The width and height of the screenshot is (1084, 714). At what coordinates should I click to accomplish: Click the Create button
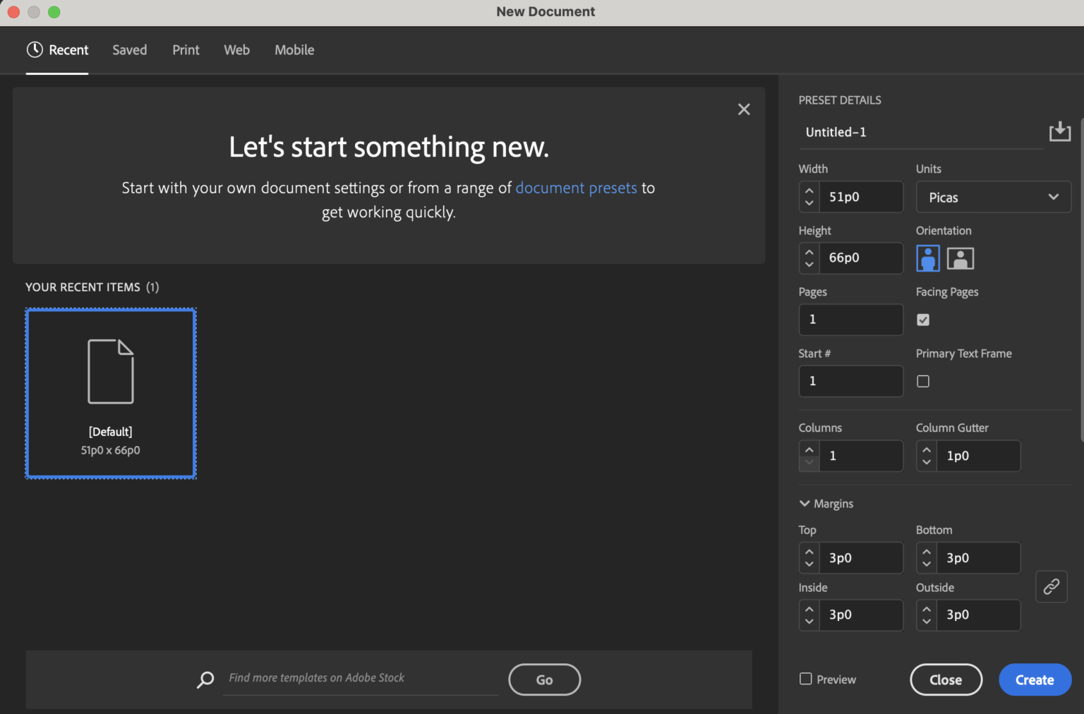tap(1035, 679)
